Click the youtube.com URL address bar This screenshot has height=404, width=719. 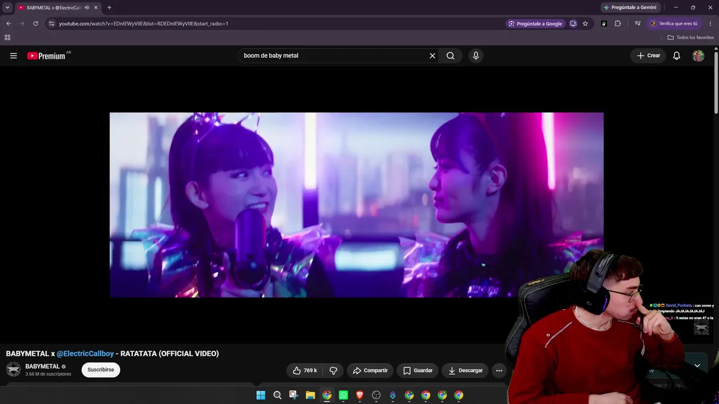(143, 24)
